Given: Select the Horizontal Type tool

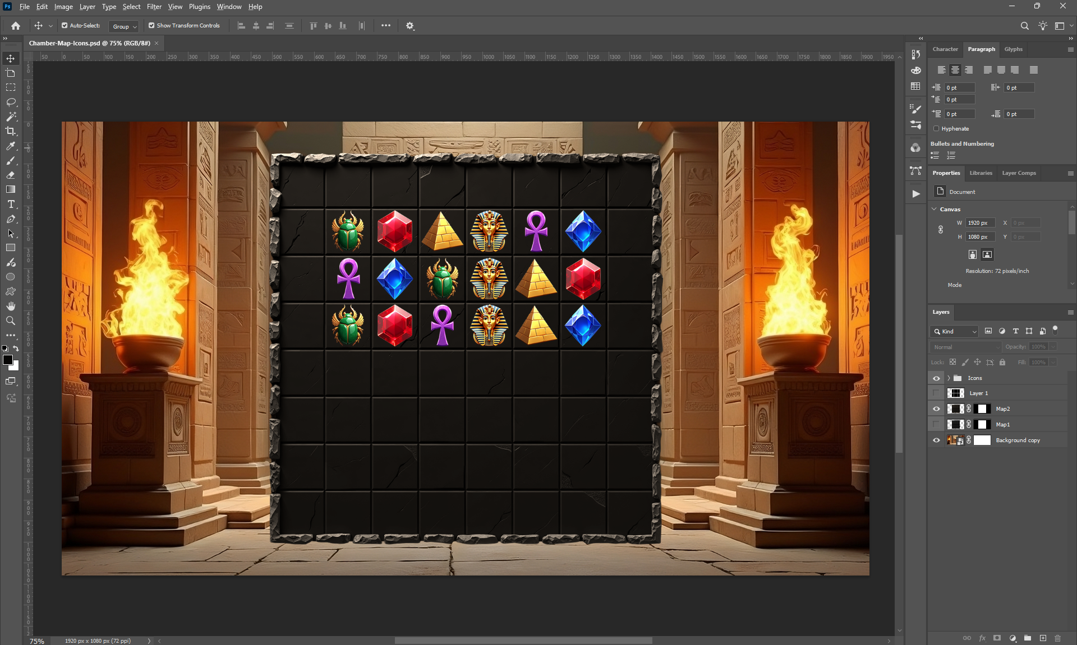Looking at the screenshot, I should [11, 204].
